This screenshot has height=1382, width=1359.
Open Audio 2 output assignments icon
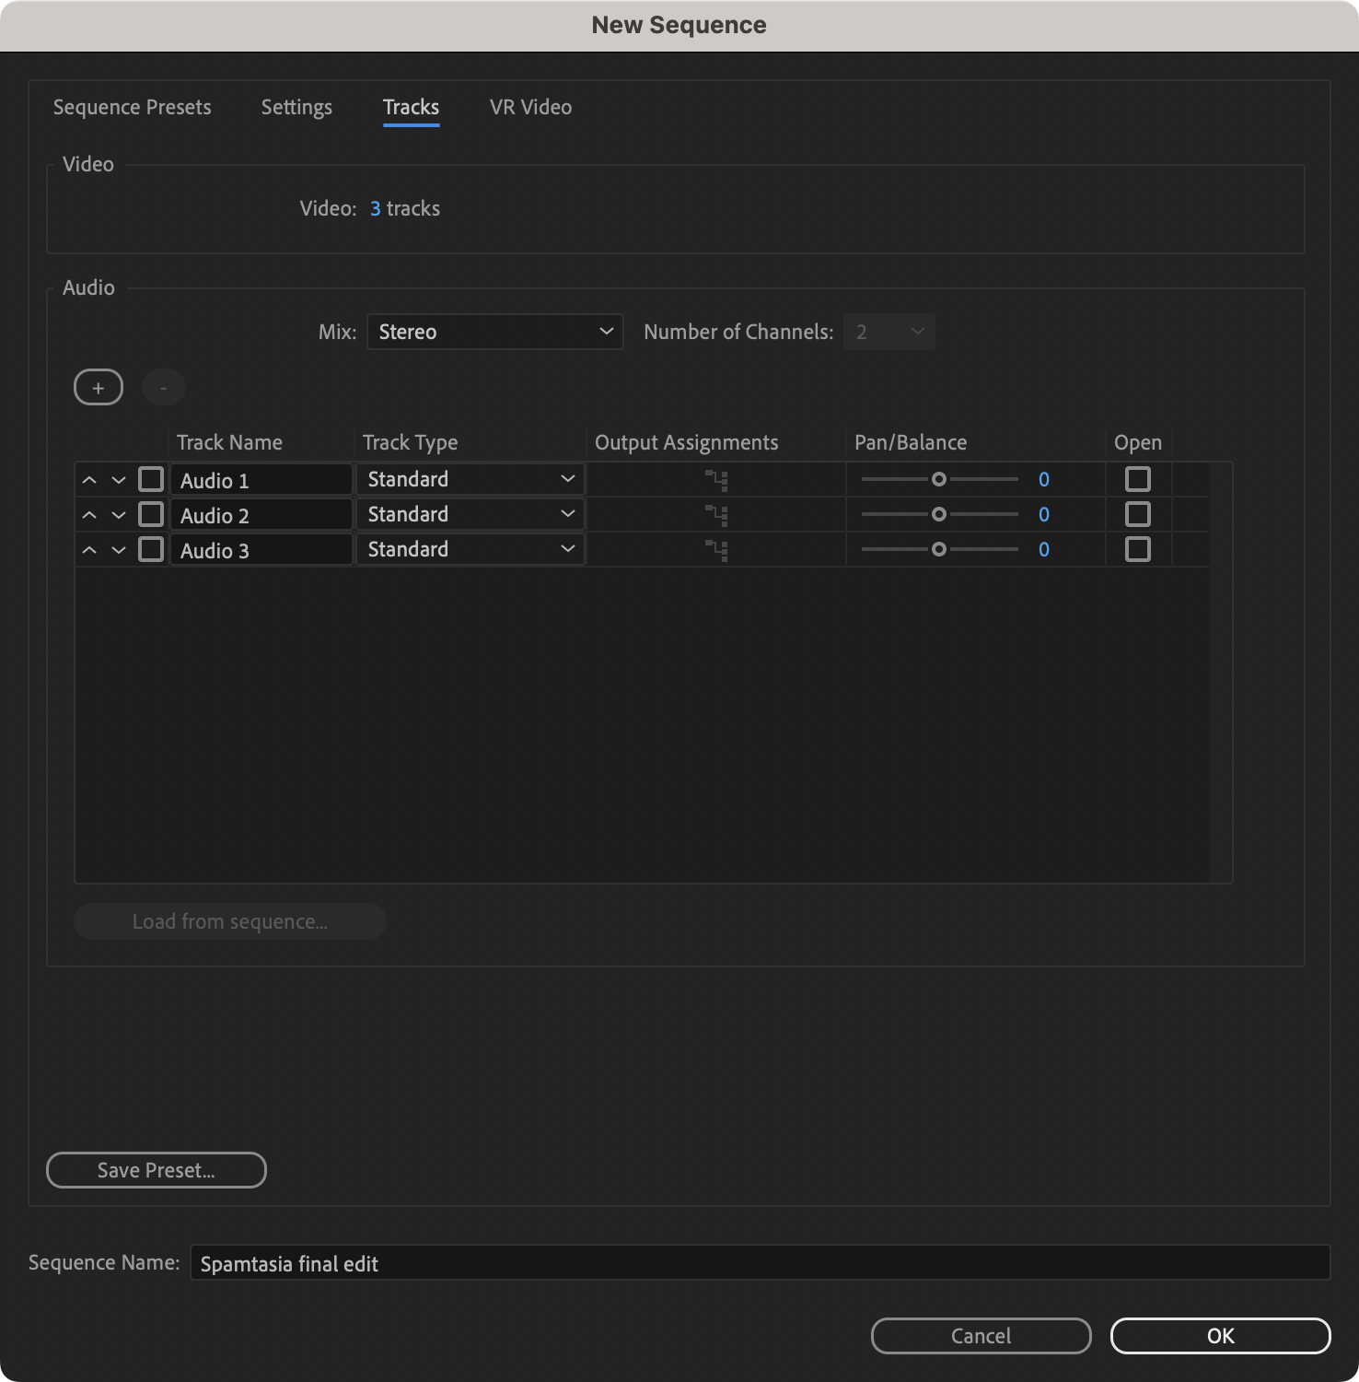[716, 515]
